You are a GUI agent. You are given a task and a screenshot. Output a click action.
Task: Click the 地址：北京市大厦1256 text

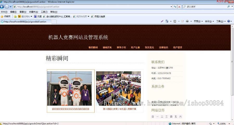pos(162,68)
